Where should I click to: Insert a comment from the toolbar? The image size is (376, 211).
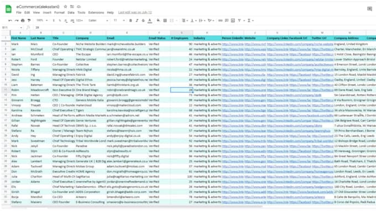227,20
